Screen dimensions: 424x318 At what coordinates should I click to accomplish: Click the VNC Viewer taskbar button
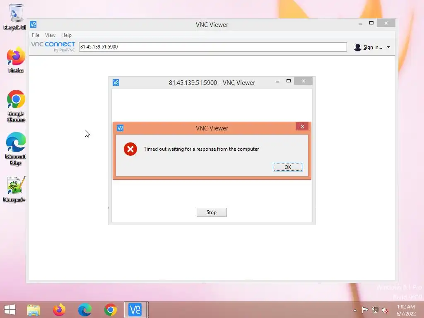coord(135,310)
